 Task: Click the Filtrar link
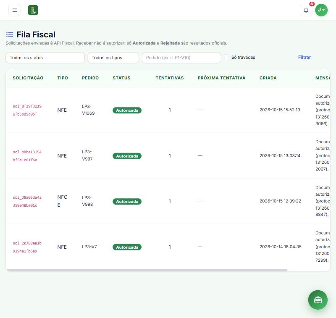point(304,57)
